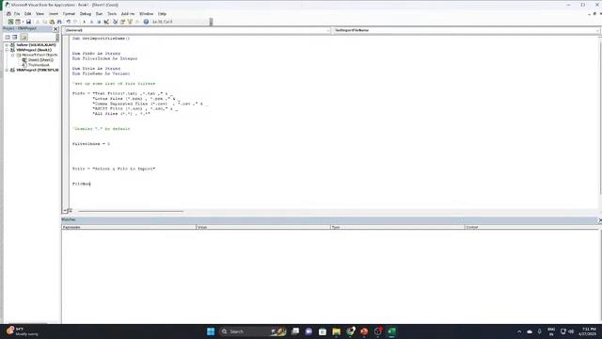Open Properties Window toolbar icon

tap(122, 22)
